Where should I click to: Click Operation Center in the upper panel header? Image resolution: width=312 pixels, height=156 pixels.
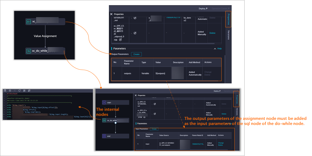click(220, 9)
